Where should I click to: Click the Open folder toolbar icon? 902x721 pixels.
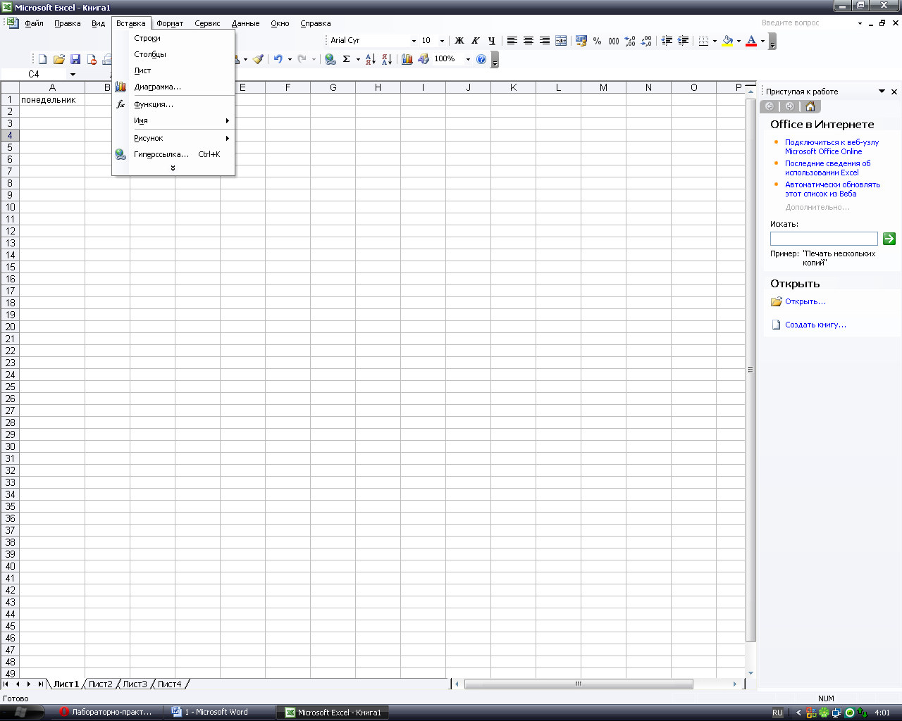[x=59, y=60]
